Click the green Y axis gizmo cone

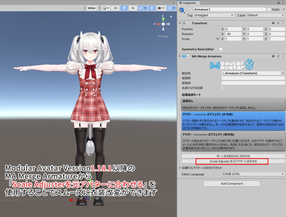163,19
